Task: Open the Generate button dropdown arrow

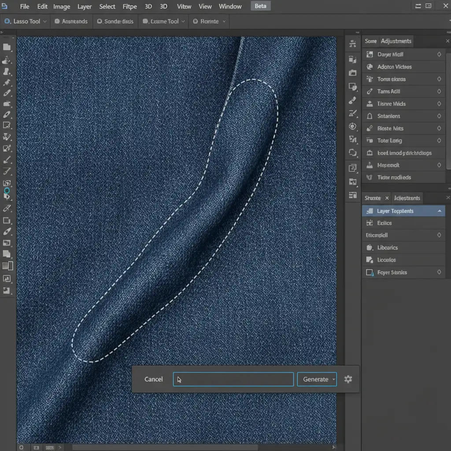Action: coord(333,379)
